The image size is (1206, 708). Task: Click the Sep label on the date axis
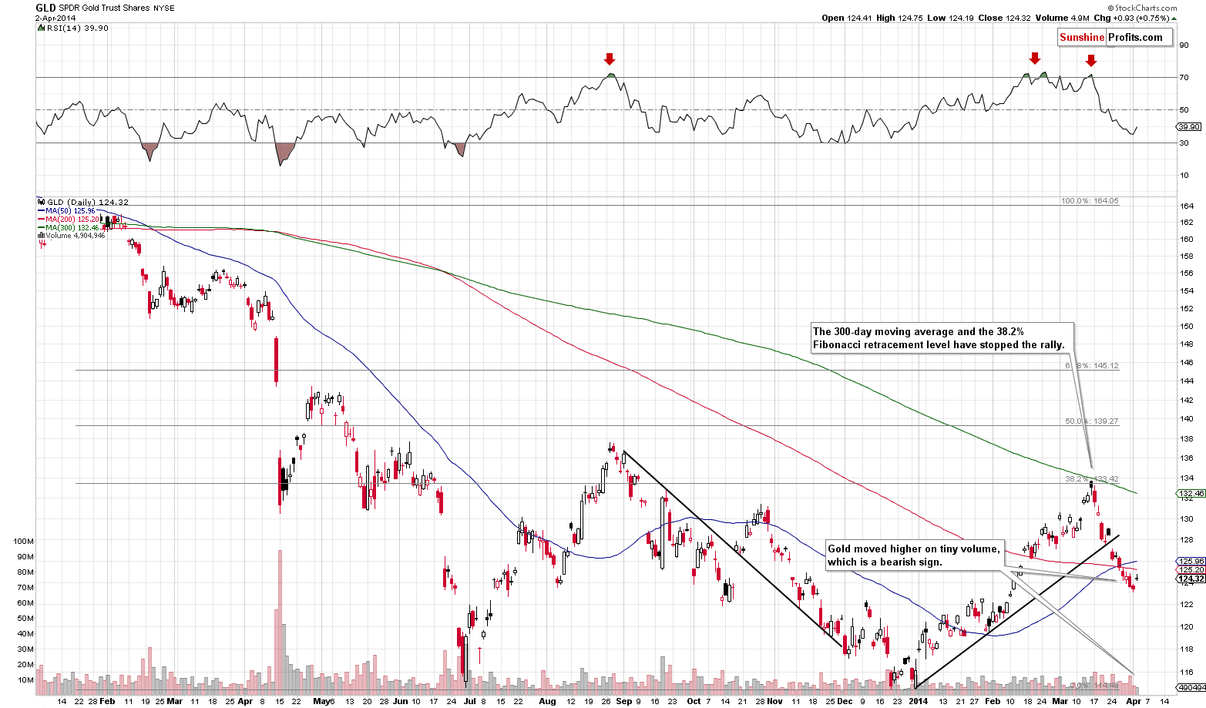coord(624,702)
